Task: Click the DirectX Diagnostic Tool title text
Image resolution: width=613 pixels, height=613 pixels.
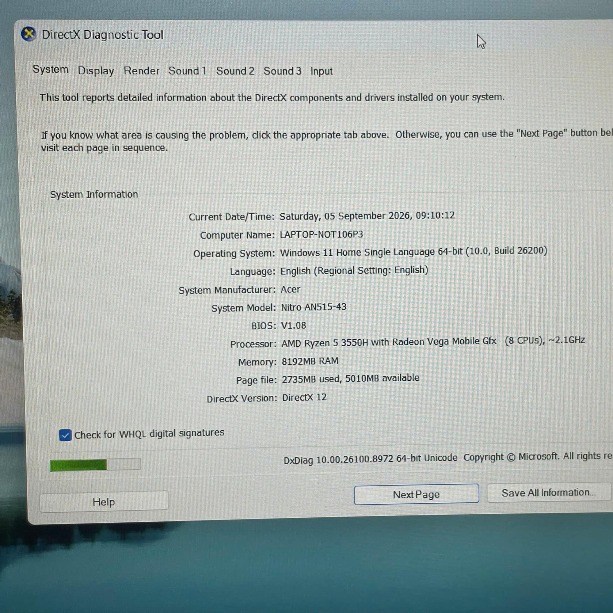Action: (x=102, y=35)
